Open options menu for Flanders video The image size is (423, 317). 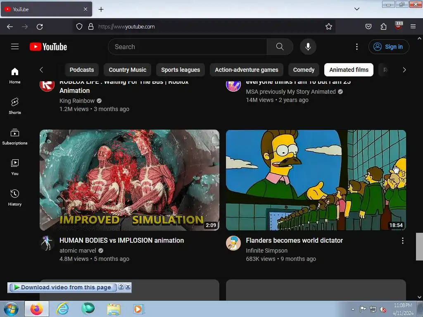click(x=402, y=241)
